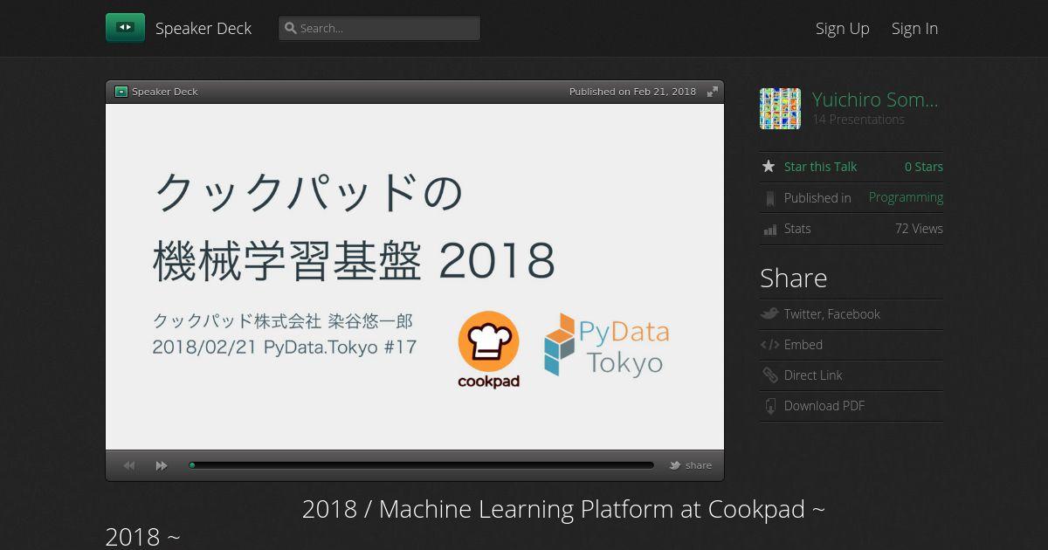The height and width of the screenshot is (550, 1048).
Task: Click the magnifier icon in the search box
Action: [291, 28]
